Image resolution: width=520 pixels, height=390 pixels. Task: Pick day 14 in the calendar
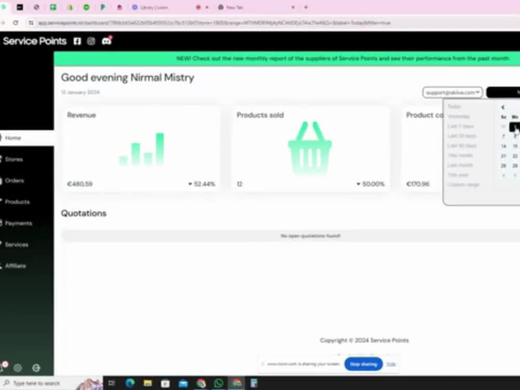(503, 146)
